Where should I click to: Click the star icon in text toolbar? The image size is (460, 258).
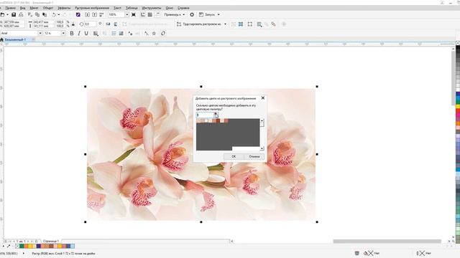[x=154, y=34]
